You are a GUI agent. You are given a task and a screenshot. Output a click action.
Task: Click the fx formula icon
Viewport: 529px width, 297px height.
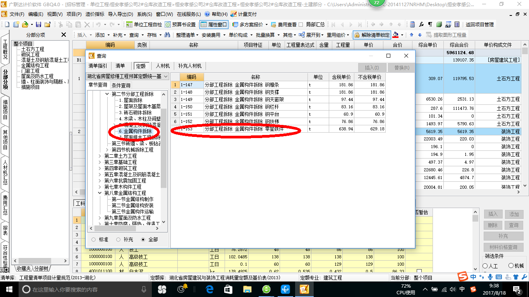coord(421,24)
